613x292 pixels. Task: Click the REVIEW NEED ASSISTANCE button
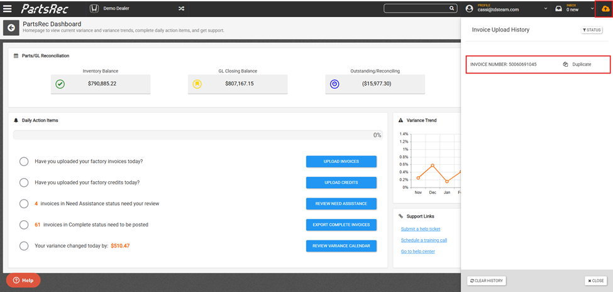point(341,203)
